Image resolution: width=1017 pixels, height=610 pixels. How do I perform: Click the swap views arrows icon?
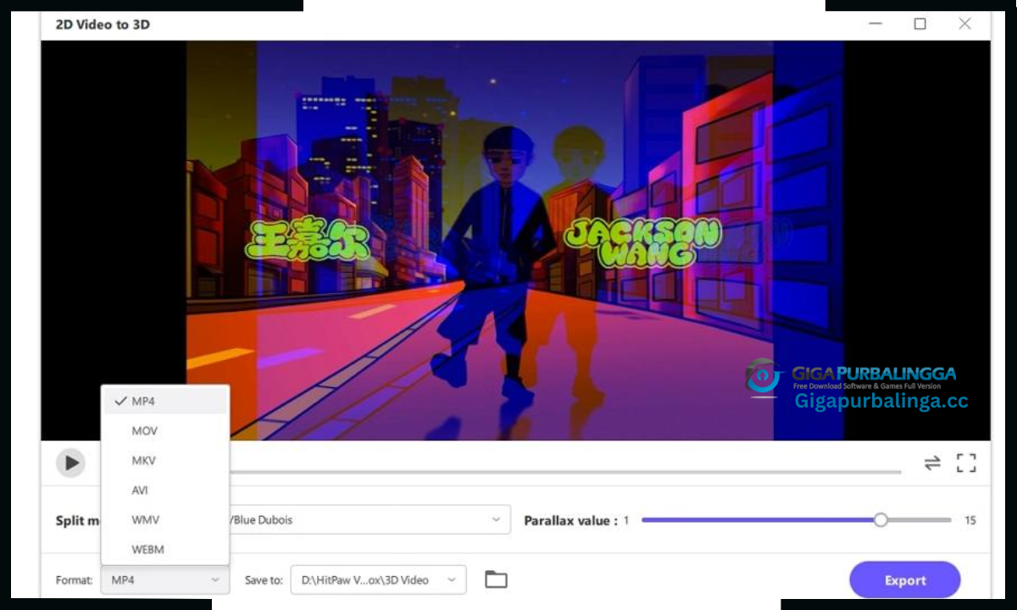(932, 463)
